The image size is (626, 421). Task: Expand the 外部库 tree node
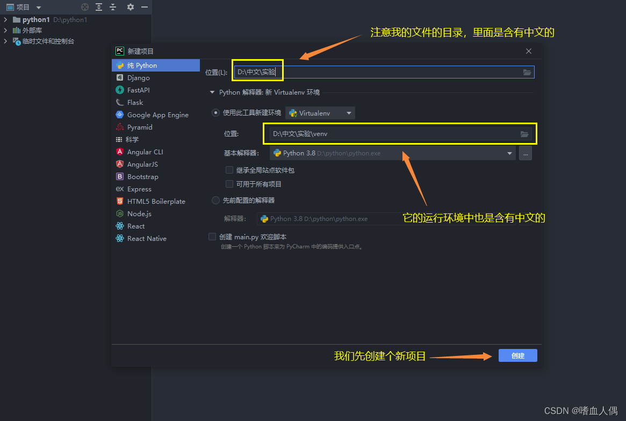coord(5,30)
